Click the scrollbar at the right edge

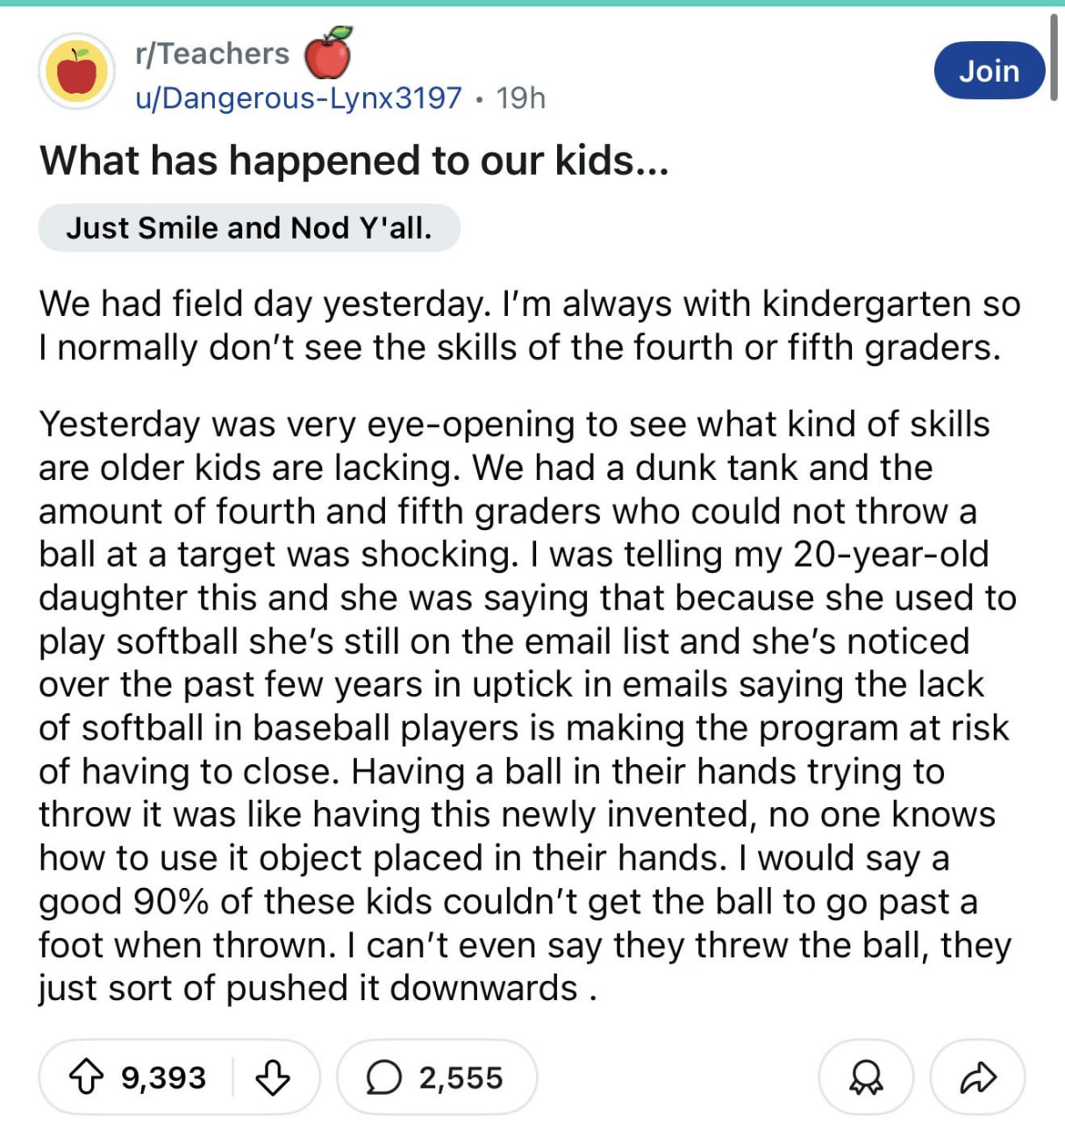[1054, 57]
